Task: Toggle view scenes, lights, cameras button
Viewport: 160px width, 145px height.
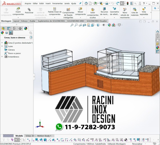Action: coord(11,33)
